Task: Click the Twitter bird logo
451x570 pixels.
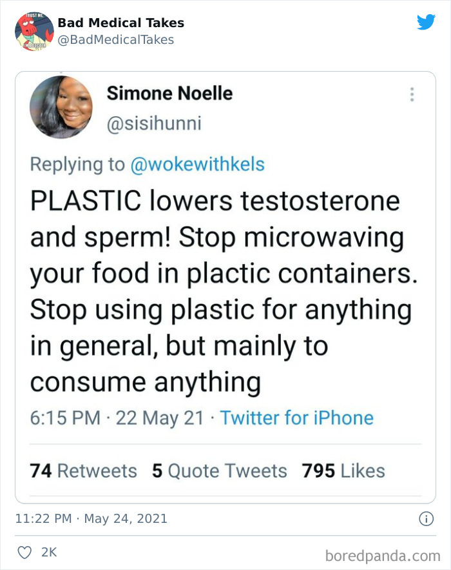Action: coord(426,22)
